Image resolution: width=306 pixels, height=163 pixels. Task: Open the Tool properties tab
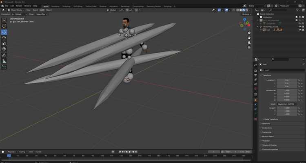[256, 65]
